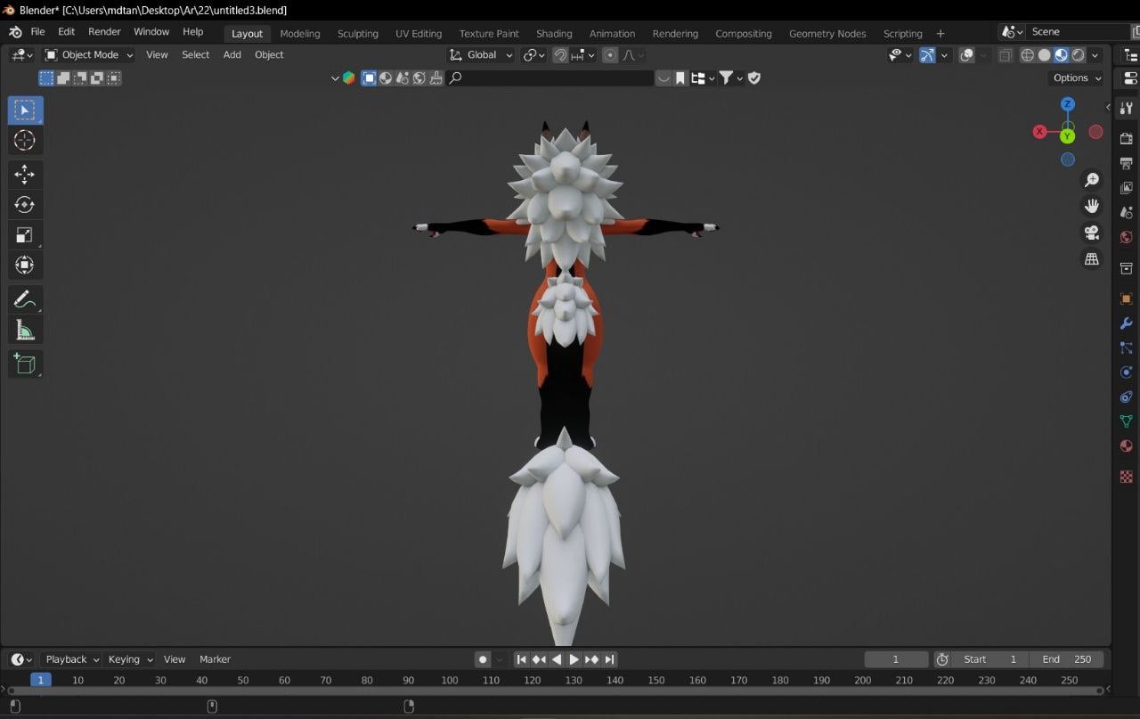Viewport: 1140px width, 719px height.
Task: Add a new workspace with plus button
Action: (940, 34)
